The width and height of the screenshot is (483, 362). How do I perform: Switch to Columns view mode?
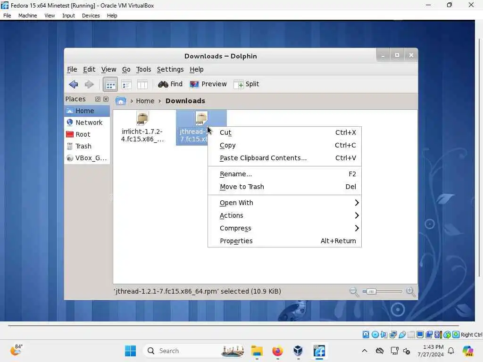pos(142,84)
